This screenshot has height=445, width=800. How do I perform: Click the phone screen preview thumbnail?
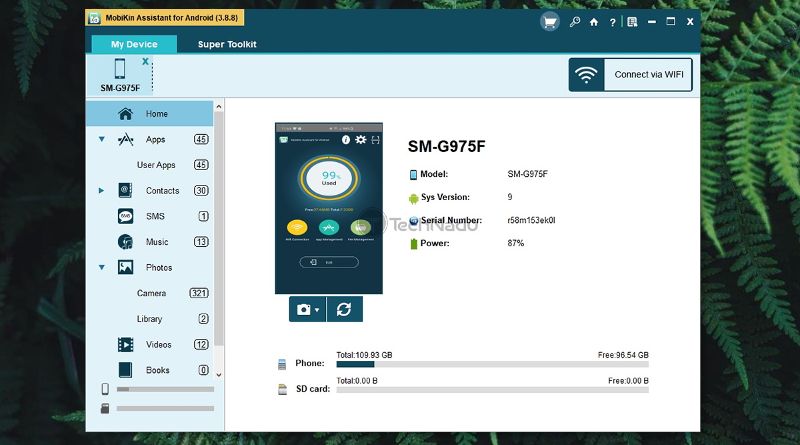(x=329, y=208)
